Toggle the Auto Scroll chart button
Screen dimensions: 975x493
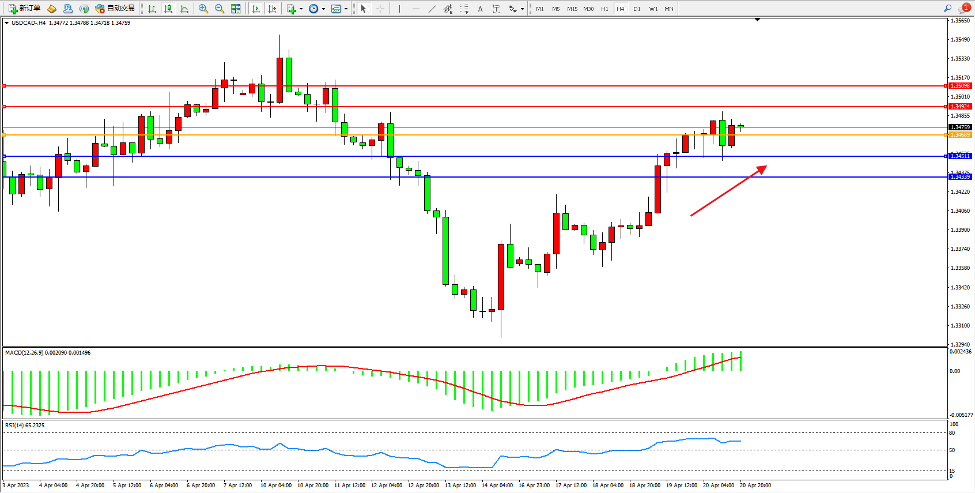point(256,9)
